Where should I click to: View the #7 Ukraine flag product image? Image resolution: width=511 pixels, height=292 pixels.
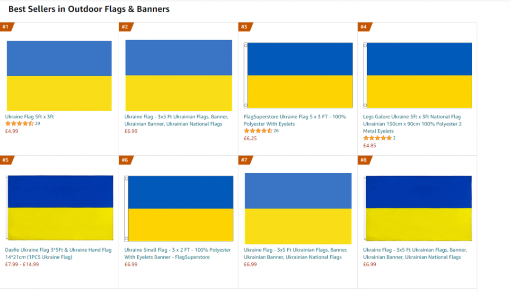[298, 208]
